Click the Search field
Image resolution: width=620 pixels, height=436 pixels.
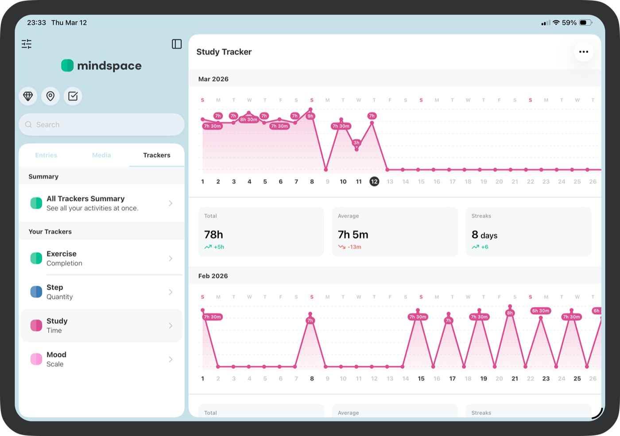point(101,124)
